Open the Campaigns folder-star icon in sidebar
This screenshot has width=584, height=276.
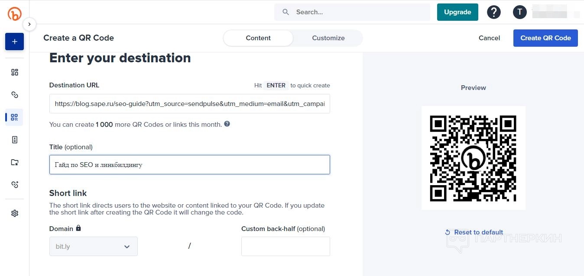pyautogui.click(x=15, y=162)
